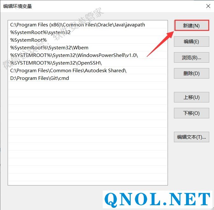Viewport: 214px width, 210px height.
Task: Select the plain %SystemRoot% entry
Action: pos(88,40)
